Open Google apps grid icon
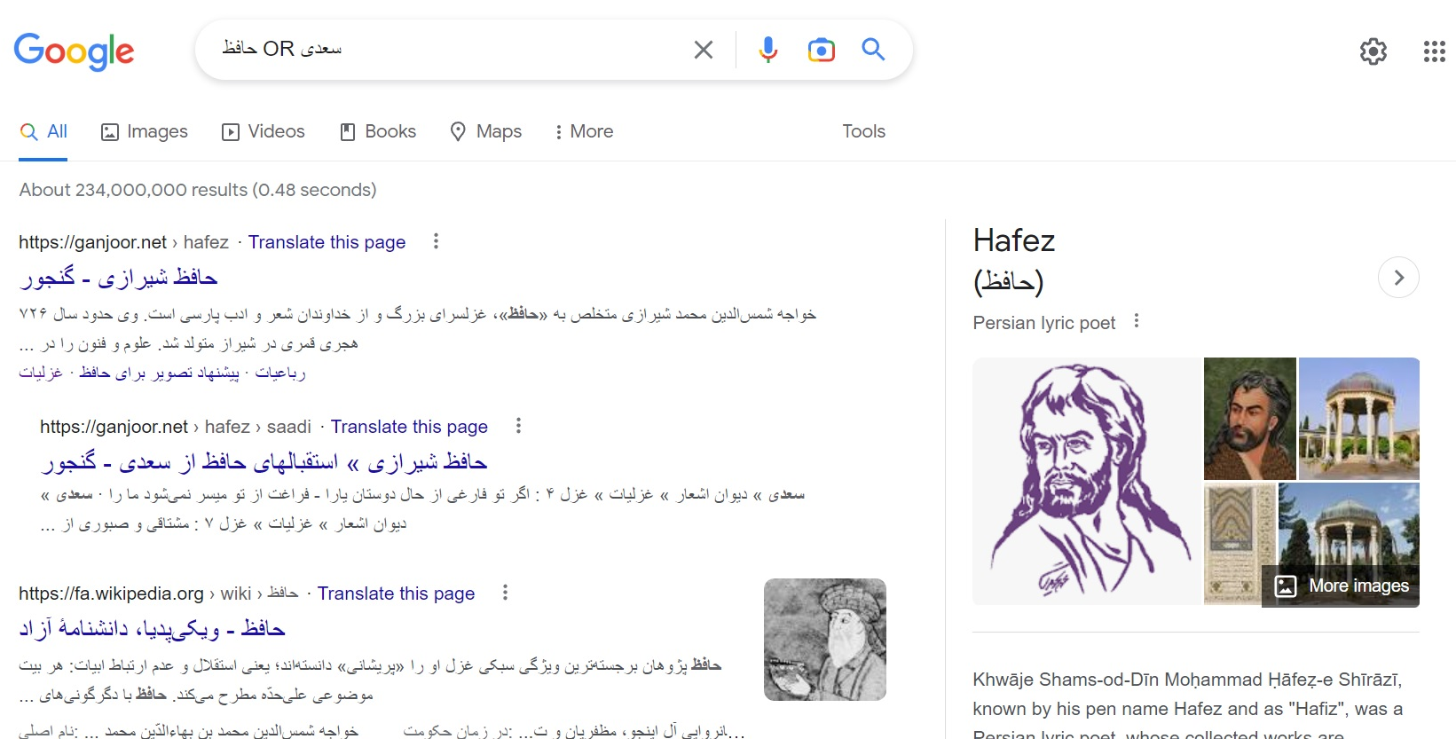The width and height of the screenshot is (1456, 739). click(1435, 51)
